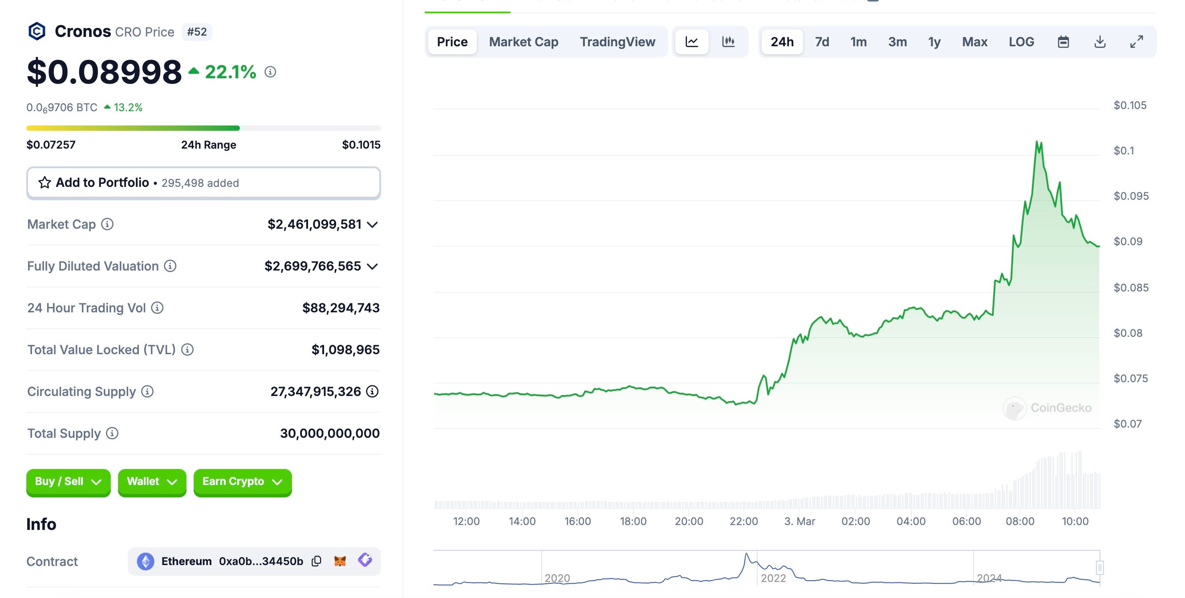Toggle the LOG scale option

click(x=1021, y=42)
